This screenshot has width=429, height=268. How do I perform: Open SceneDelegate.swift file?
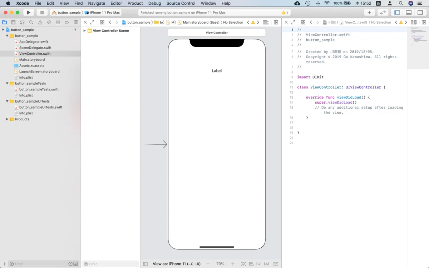(35, 48)
